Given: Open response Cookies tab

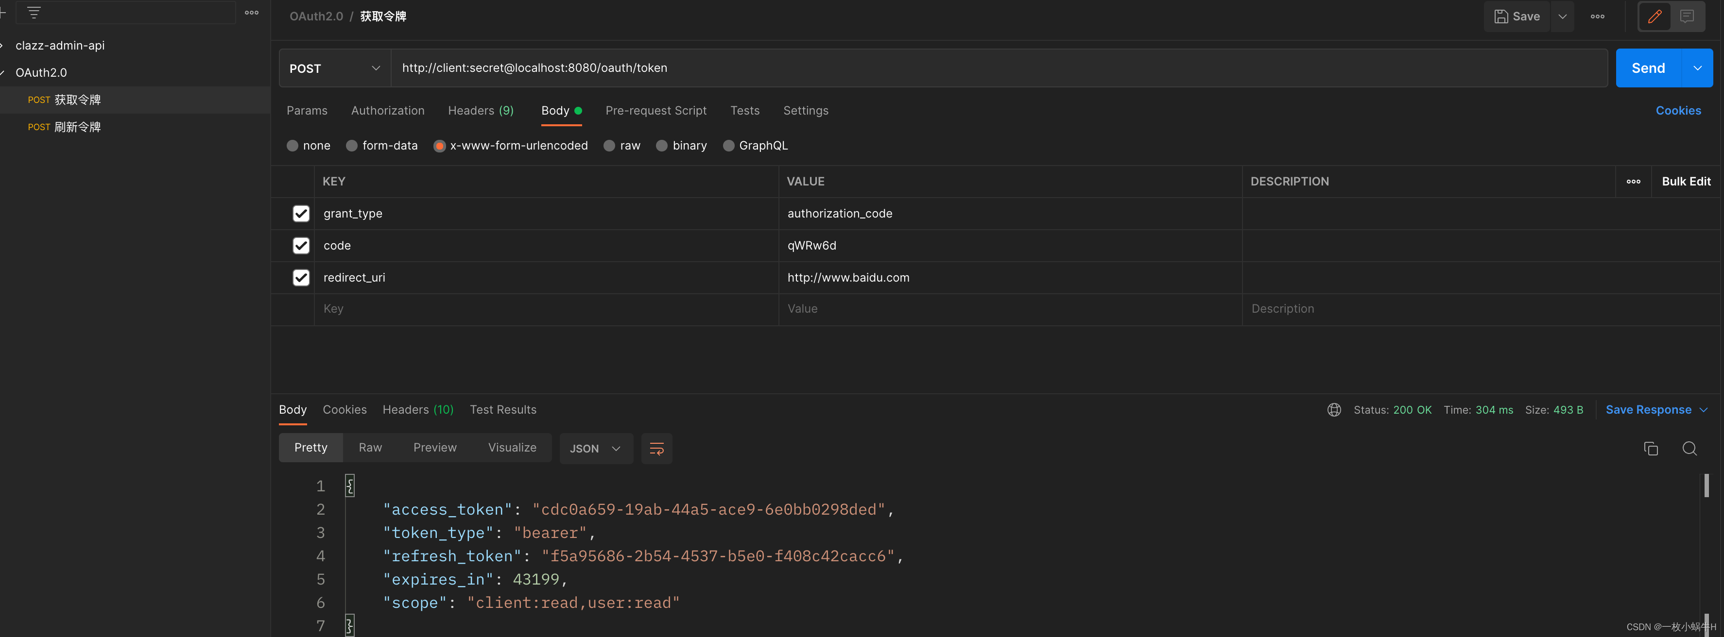Looking at the screenshot, I should [345, 410].
